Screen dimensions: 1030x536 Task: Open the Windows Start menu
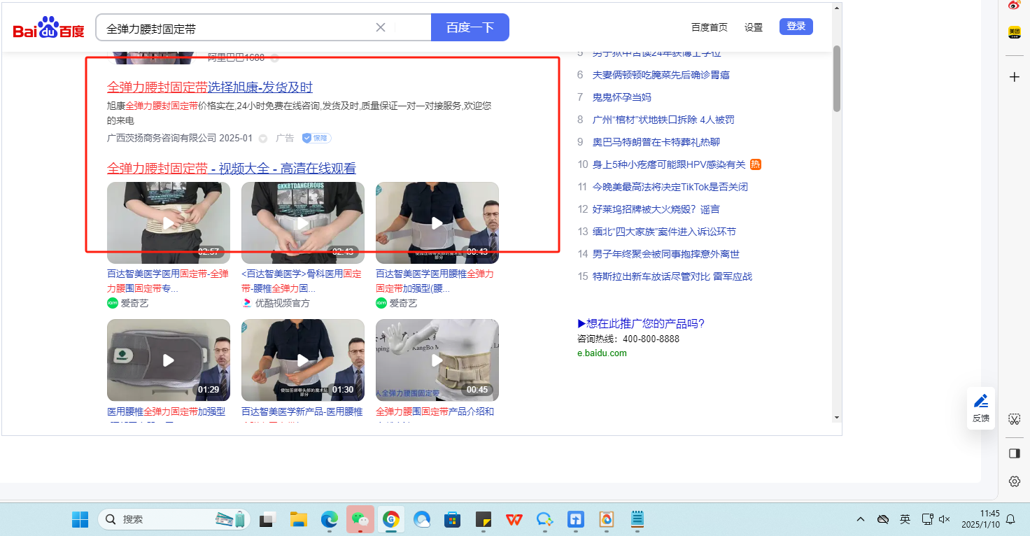(x=80, y=519)
